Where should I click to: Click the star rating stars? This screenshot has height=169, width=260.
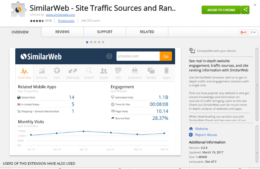point(37,21)
